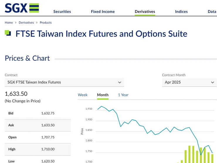Image resolution: width=217 pixels, height=163 pixels.
Task: Click the green square title icon
Action: tap(8, 33)
